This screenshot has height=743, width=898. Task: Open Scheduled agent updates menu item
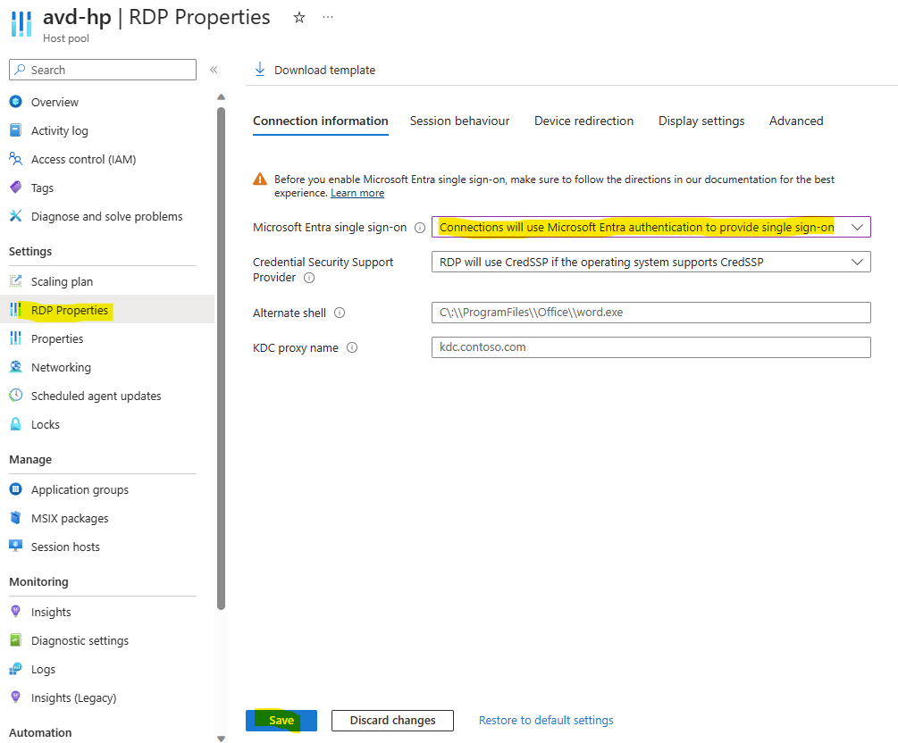coord(97,396)
